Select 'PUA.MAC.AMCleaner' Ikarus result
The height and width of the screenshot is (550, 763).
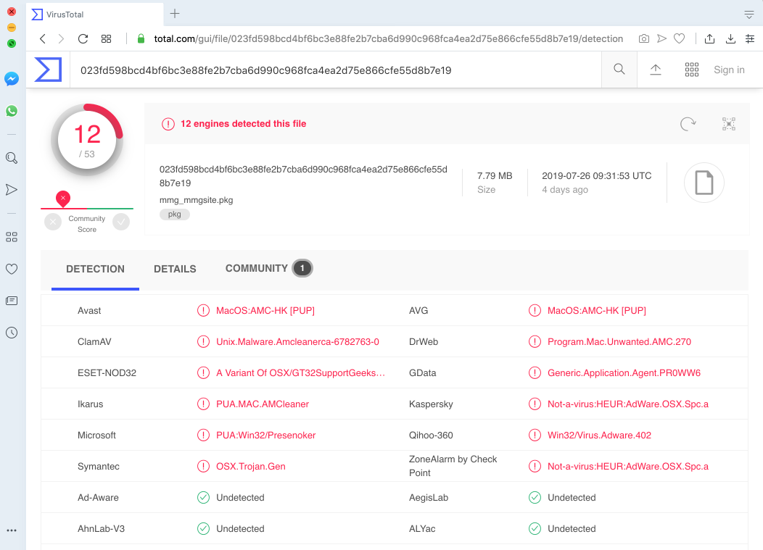pos(263,404)
